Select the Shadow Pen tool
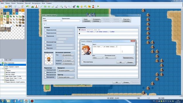The width and height of the screenshot is (183, 103). pos(57,7)
